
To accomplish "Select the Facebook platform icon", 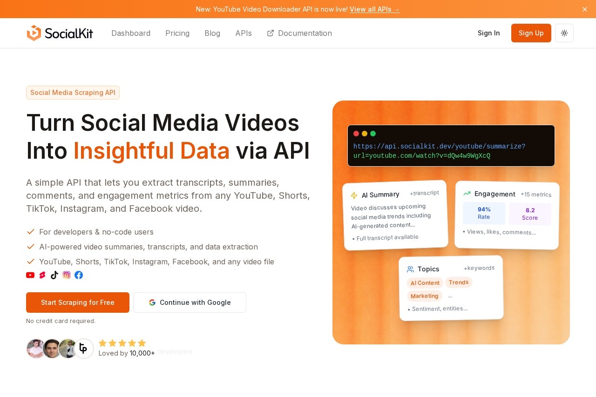I will (x=79, y=275).
